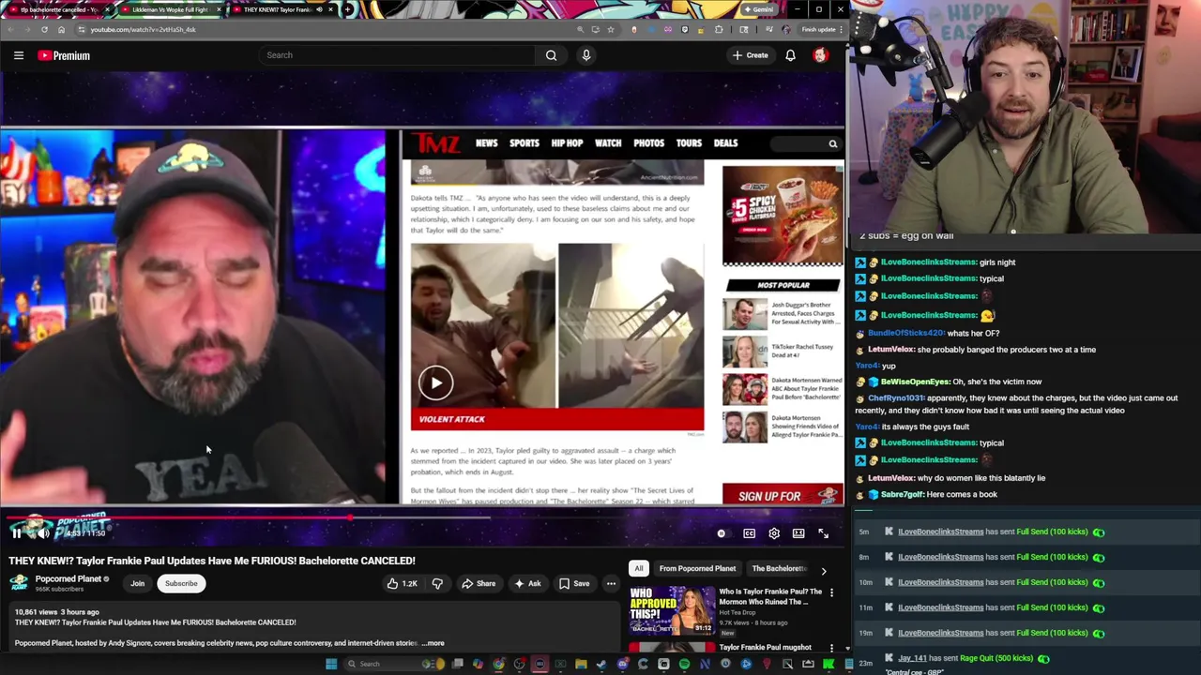This screenshot has height=675, width=1201.
Task: Expand the description with ...more
Action: pos(433,643)
